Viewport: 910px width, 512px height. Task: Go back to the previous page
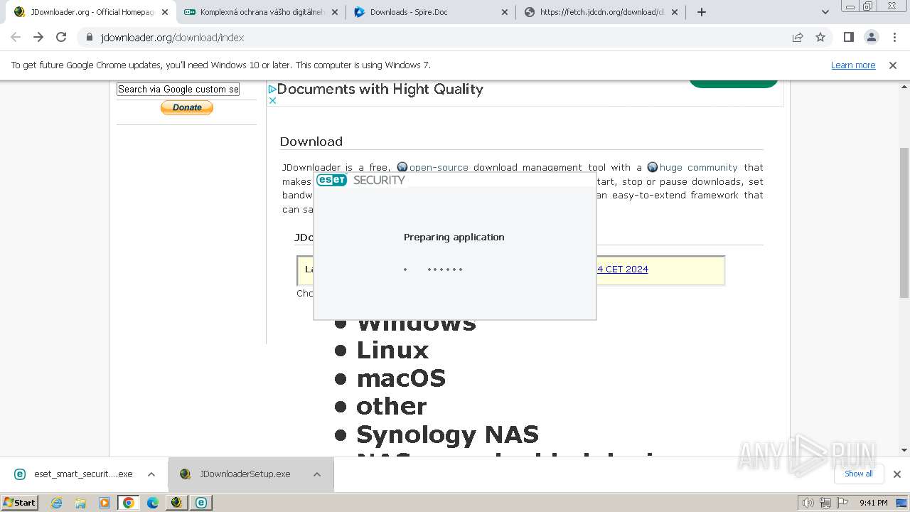point(16,37)
